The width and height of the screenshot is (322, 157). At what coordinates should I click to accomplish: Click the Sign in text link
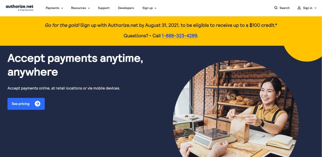(308, 8)
